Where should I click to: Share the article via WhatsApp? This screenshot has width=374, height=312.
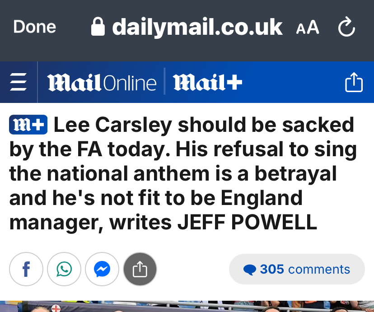pyautogui.click(x=64, y=269)
